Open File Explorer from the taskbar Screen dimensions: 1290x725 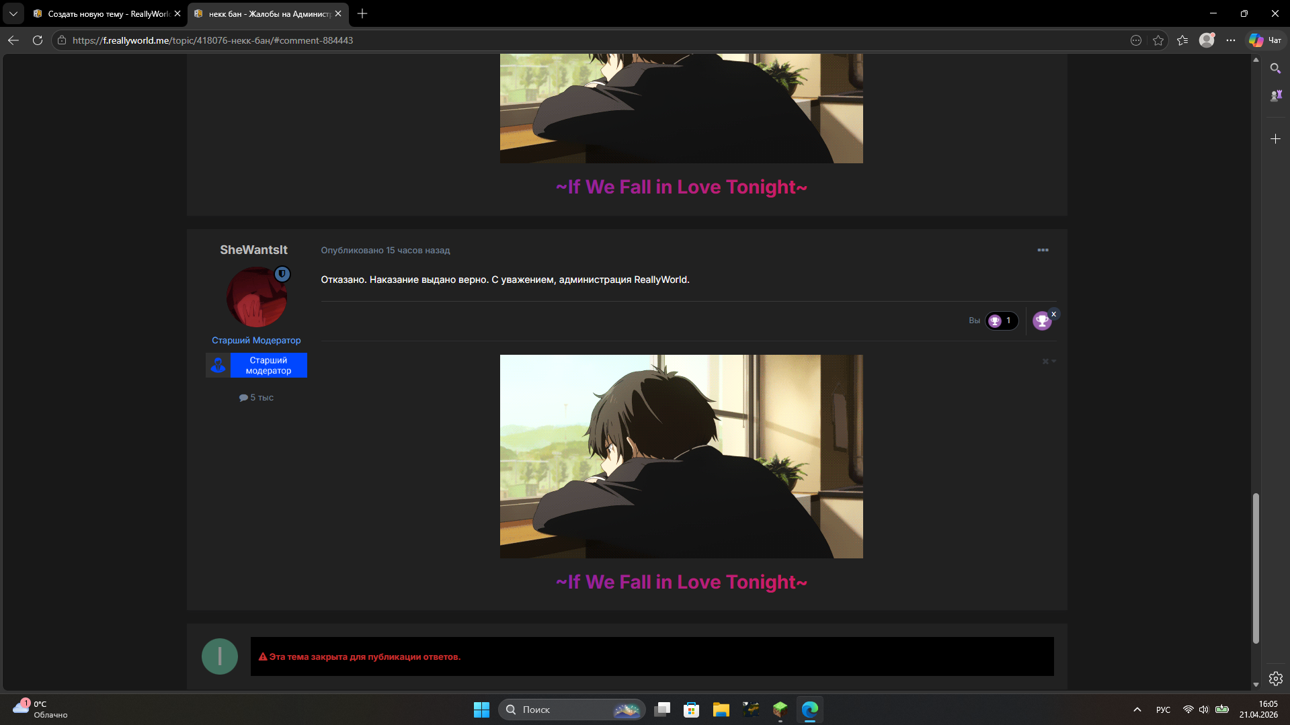pos(721,710)
